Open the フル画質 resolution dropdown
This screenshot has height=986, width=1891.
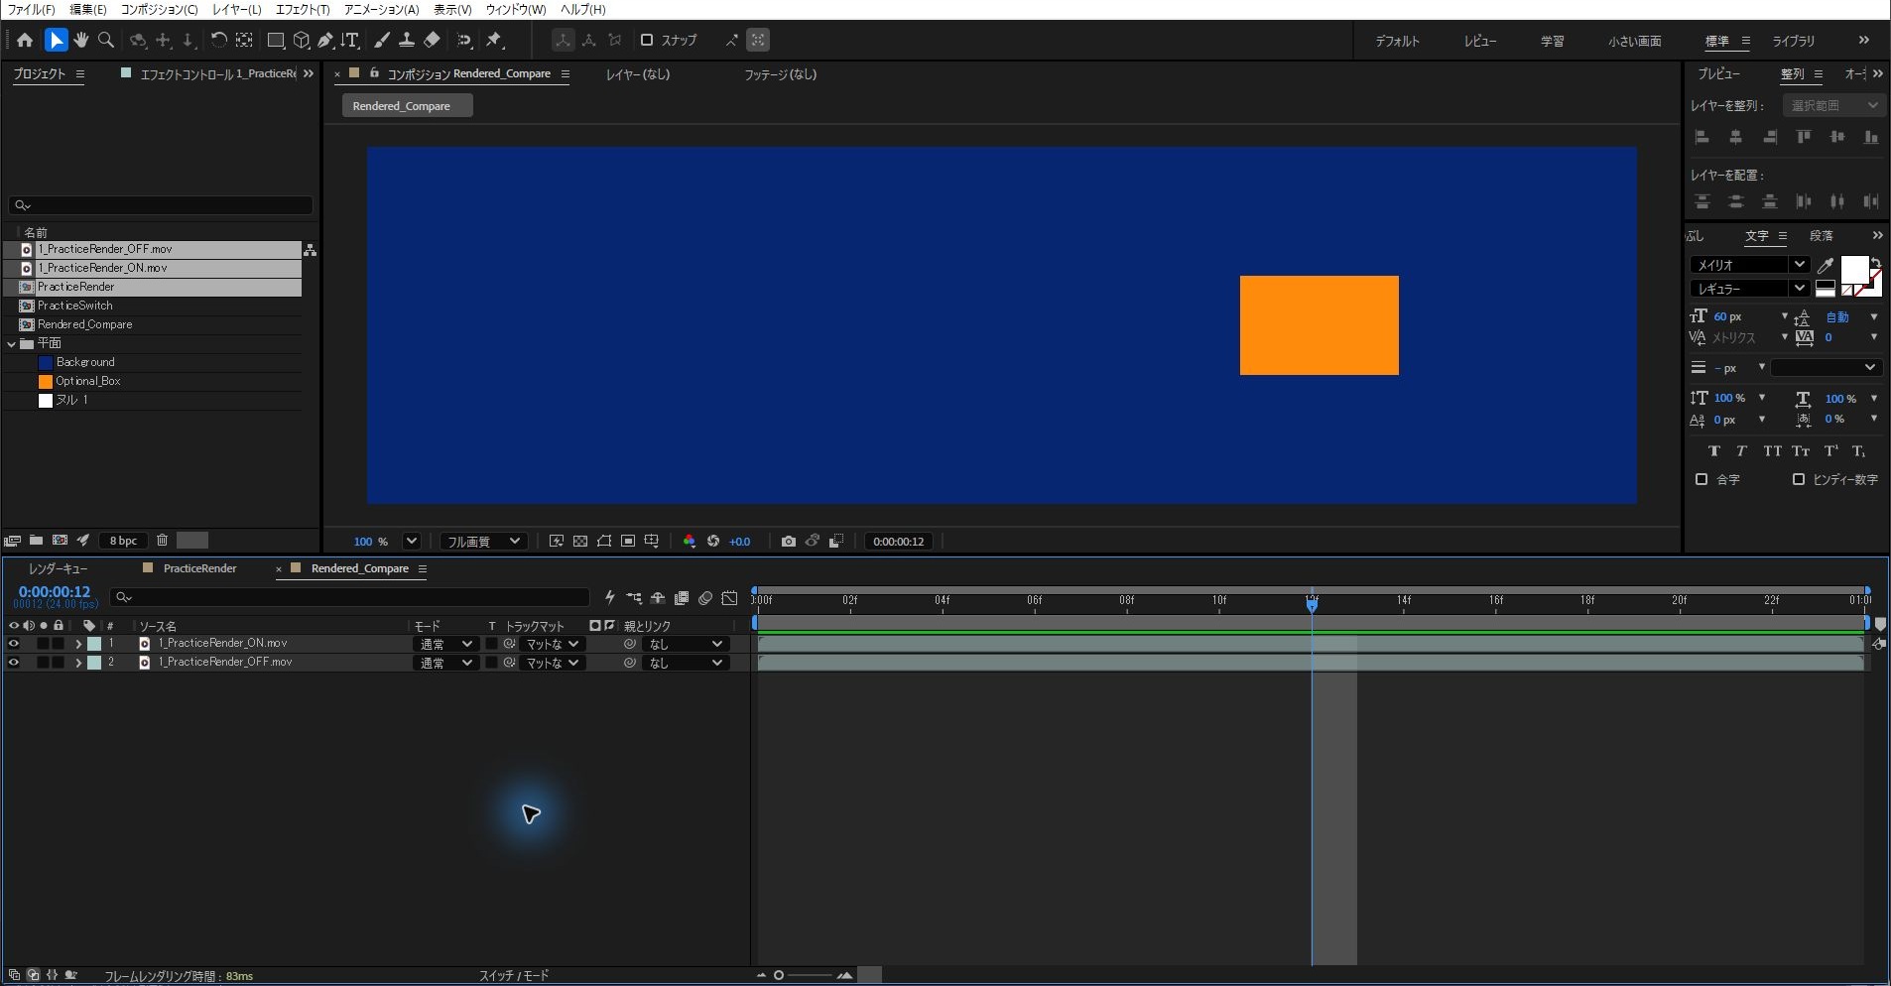(x=482, y=542)
